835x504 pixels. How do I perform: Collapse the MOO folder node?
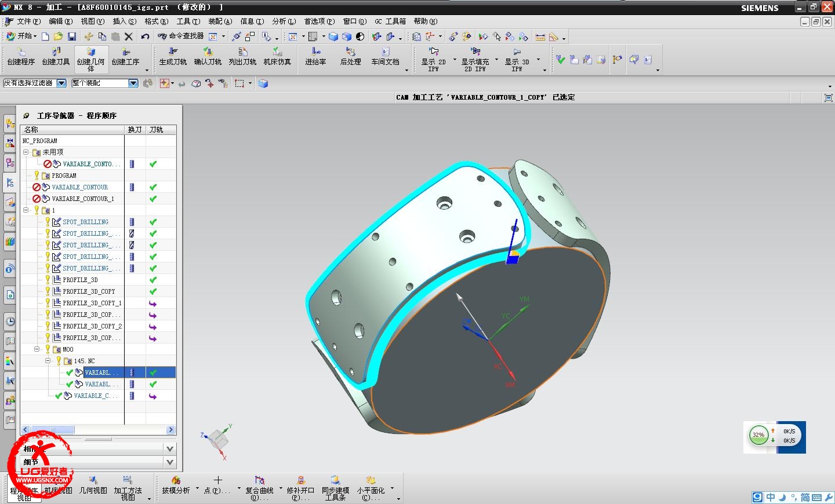click(x=37, y=349)
